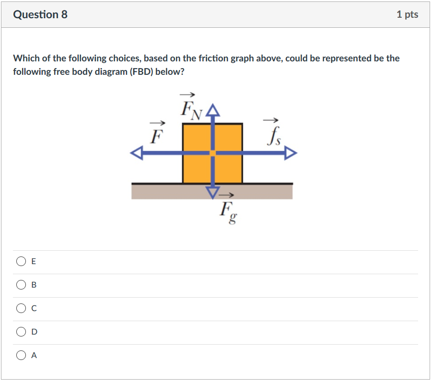Select the radio button for answer B
Viewport: 432px width, 383px height.
tap(21, 285)
